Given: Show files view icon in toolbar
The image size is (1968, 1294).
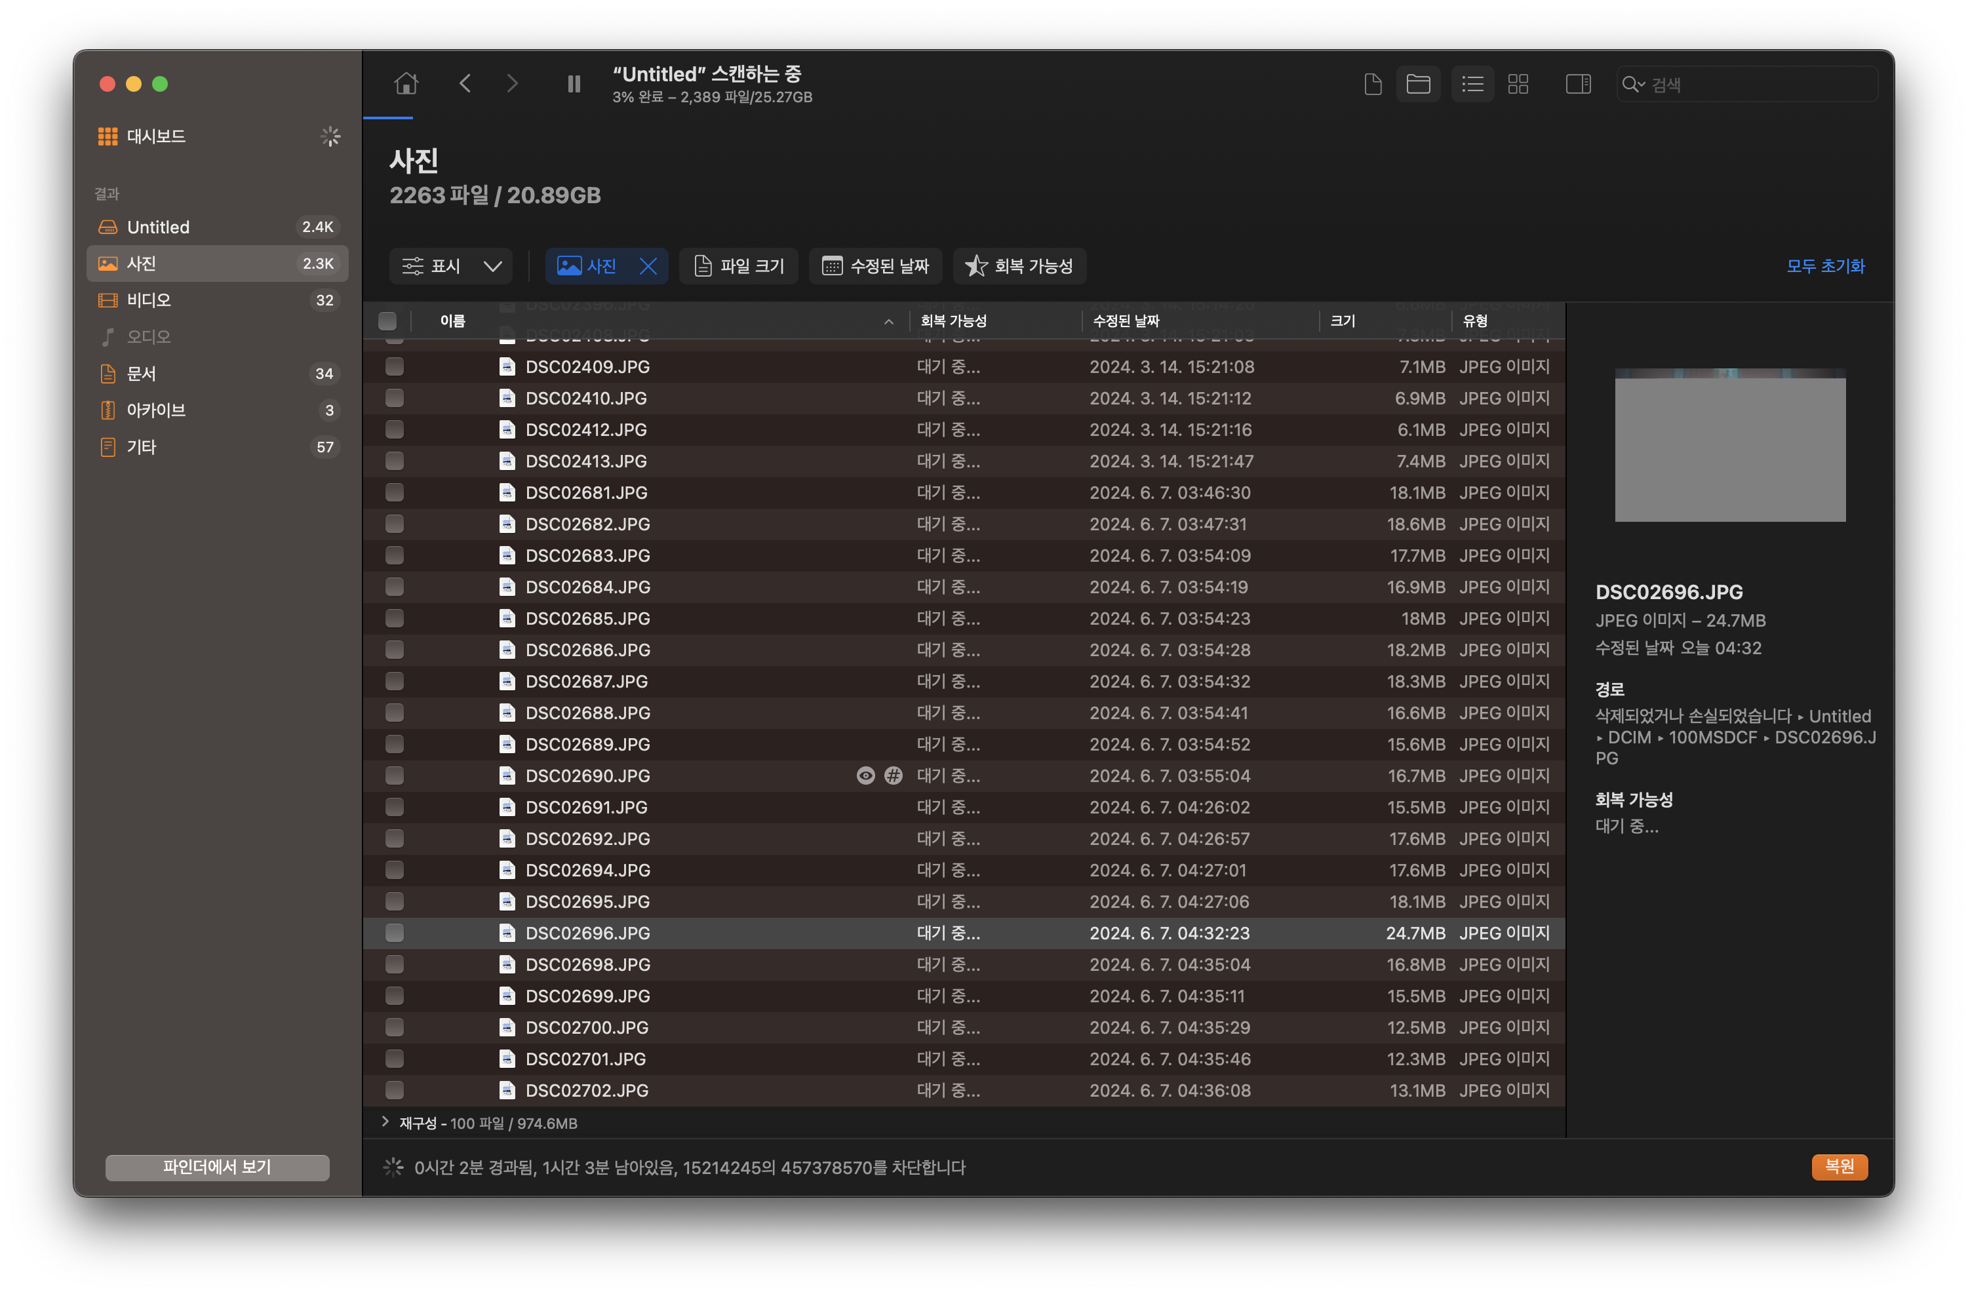Looking at the screenshot, I should click(1373, 83).
